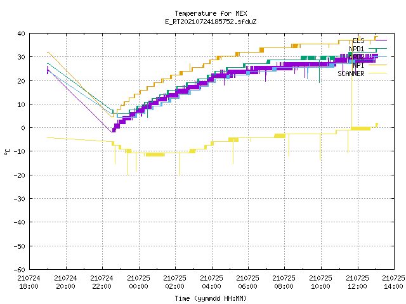Click the 210725 00:00 time tick label
The width and height of the screenshot is (406, 304).
point(138,282)
